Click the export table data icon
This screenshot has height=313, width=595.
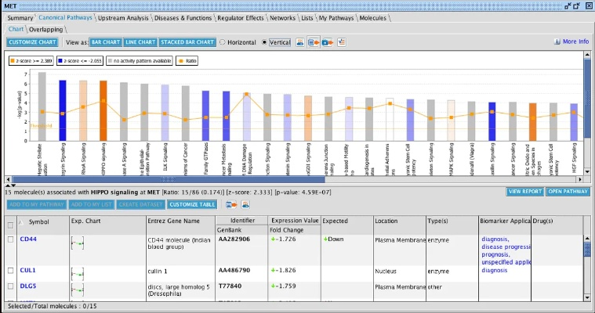232,204
